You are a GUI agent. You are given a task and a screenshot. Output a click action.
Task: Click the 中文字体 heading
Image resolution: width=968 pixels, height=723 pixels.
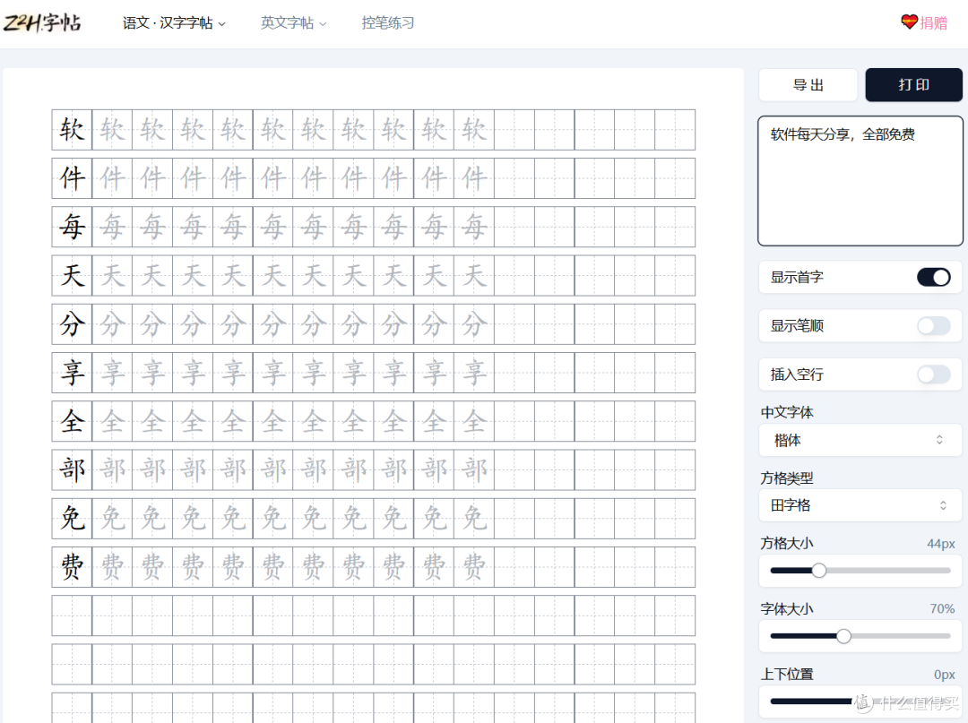[787, 412]
